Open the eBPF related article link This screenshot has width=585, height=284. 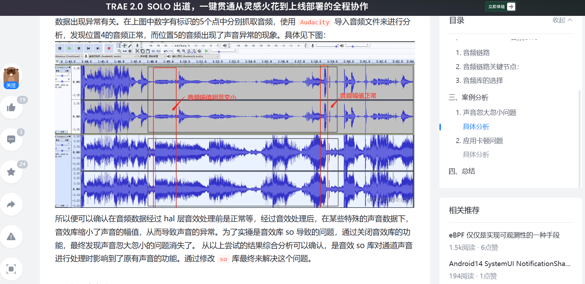click(504, 235)
